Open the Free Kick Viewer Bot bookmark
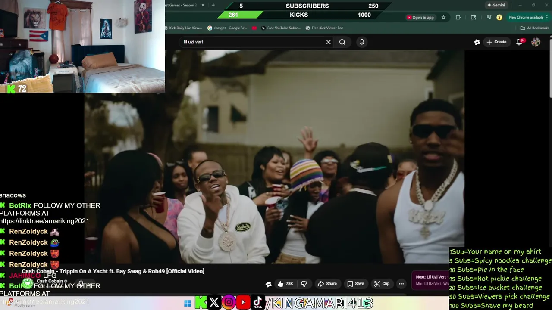 coord(324,28)
